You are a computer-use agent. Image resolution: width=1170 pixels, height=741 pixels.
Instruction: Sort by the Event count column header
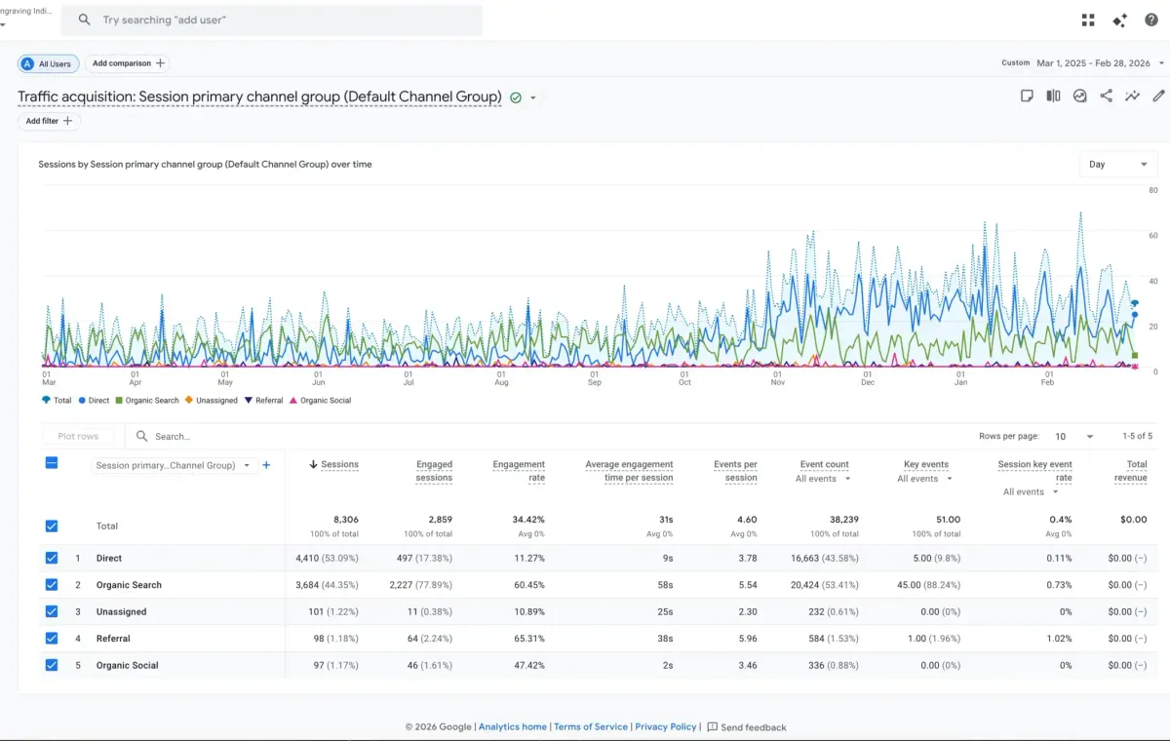[824, 465]
